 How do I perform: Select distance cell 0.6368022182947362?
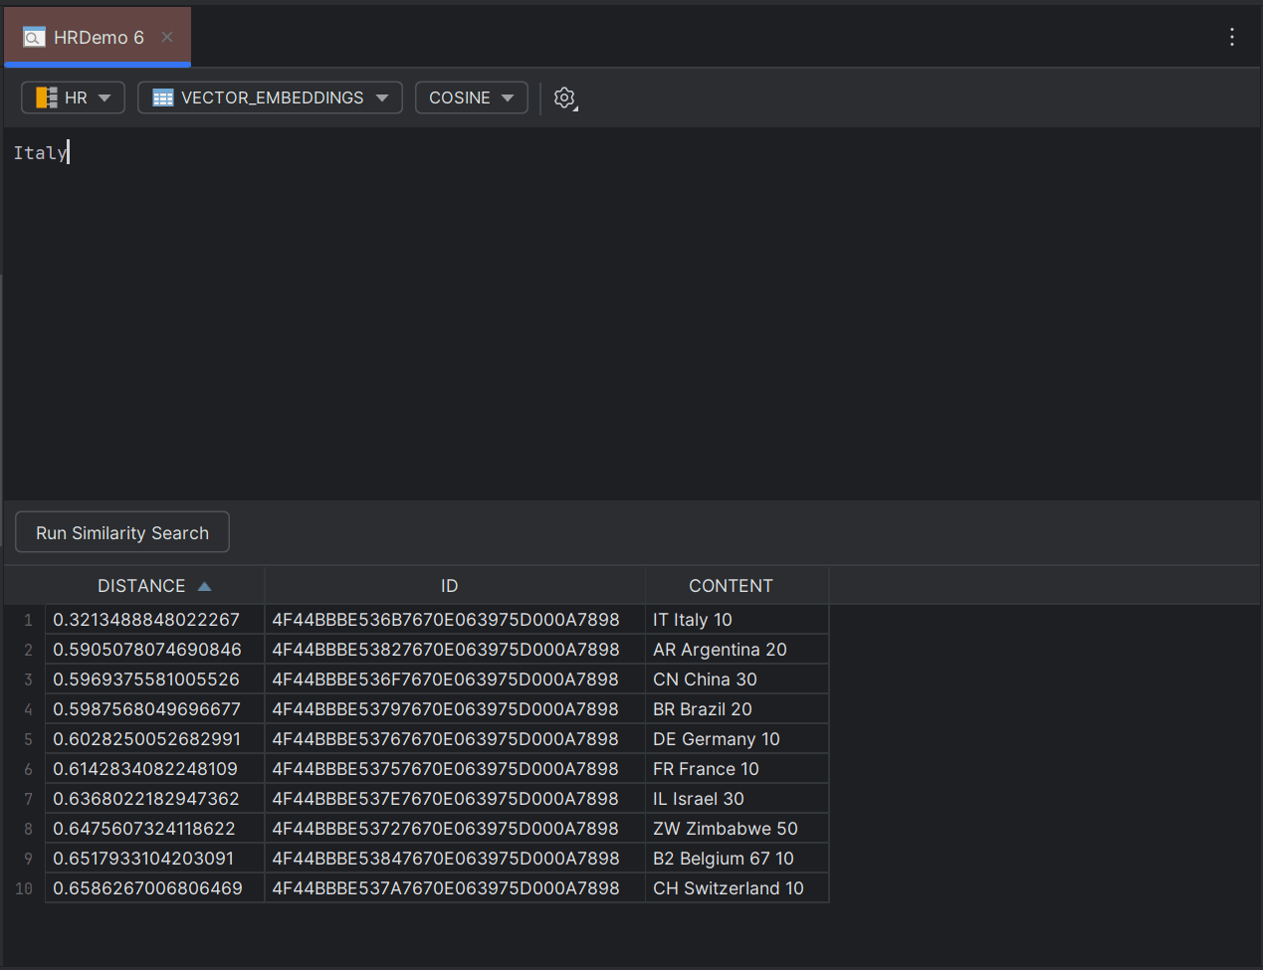pyautogui.click(x=155, y=799)
